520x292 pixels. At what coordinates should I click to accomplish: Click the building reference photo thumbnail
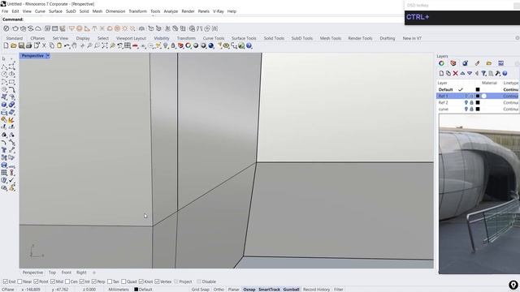[x=479, y=194]
